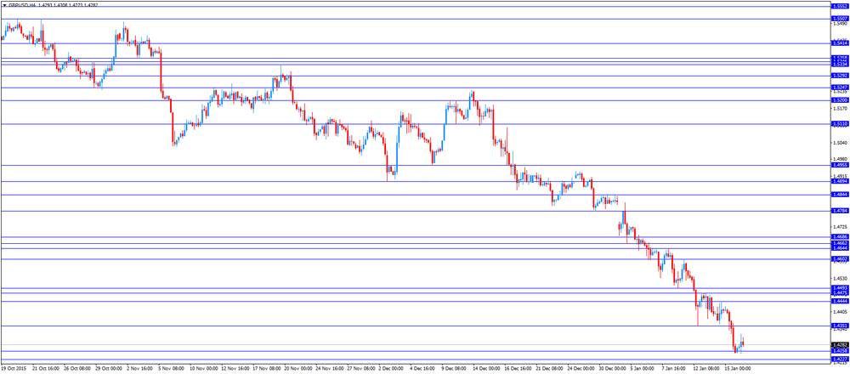Click the 5 Nov 08:00 time label
Screen dimensions: 850x374
point(172,368)
